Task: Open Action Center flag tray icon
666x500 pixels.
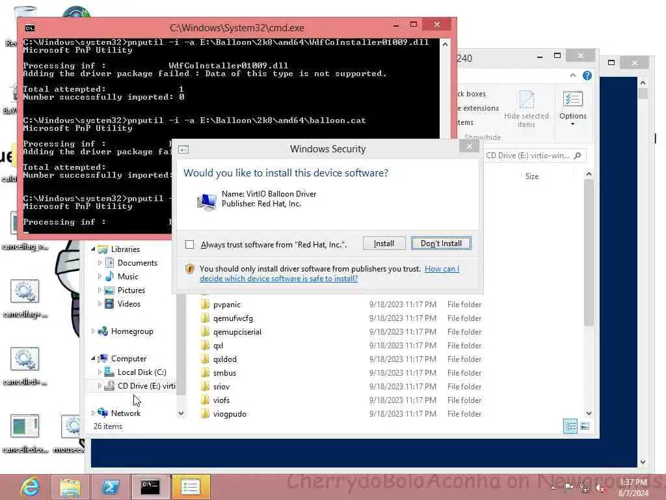Action: click(x=568, y=488)
